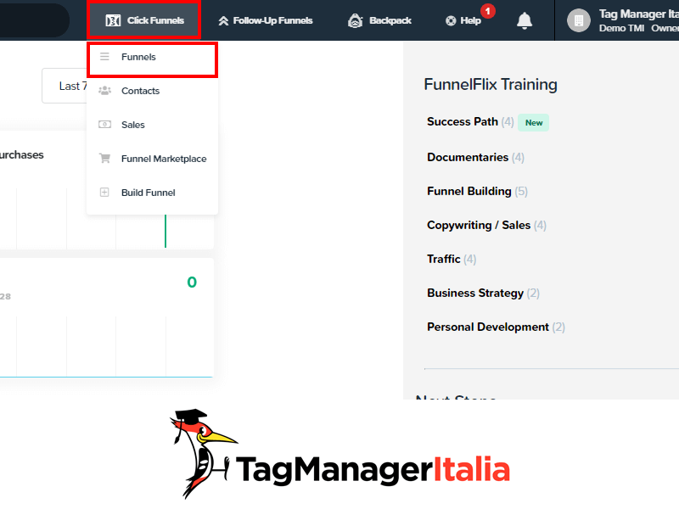
Task: Open the Follow-Up Funnels menu
Action: (x=266, y=20)
